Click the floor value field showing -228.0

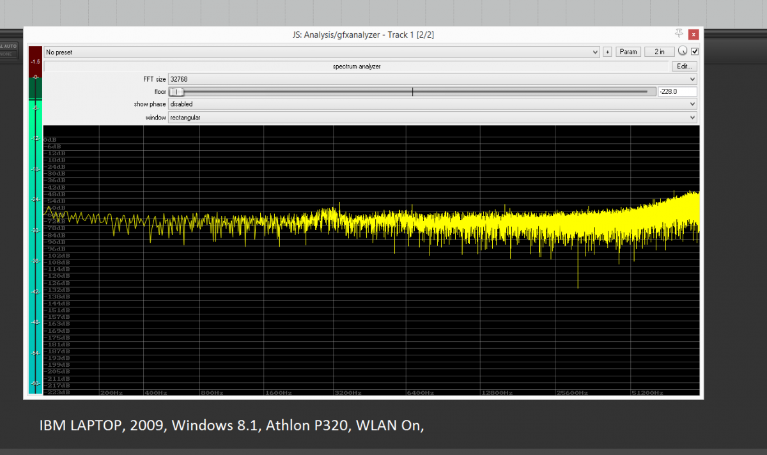pos(677,92)
